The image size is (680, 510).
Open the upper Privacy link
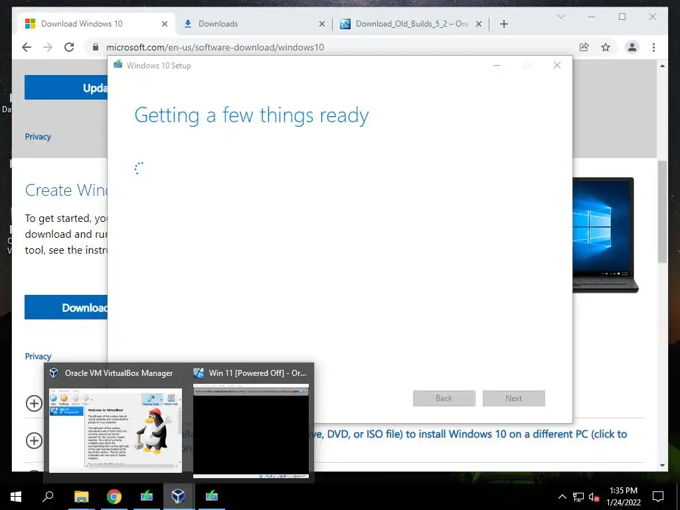(x=38, y=137)
